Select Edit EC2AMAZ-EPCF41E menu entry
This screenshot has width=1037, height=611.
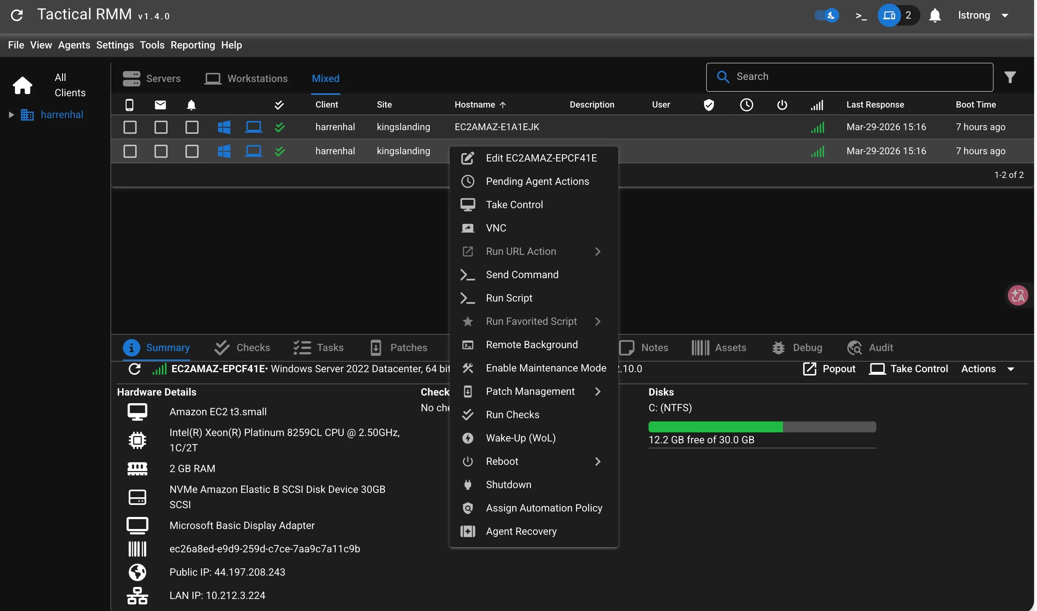[x=533, y=158]
